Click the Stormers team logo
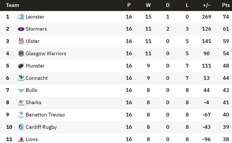Image resolution: width=232 pixels, height=143 pixels. tap(21, 29)
